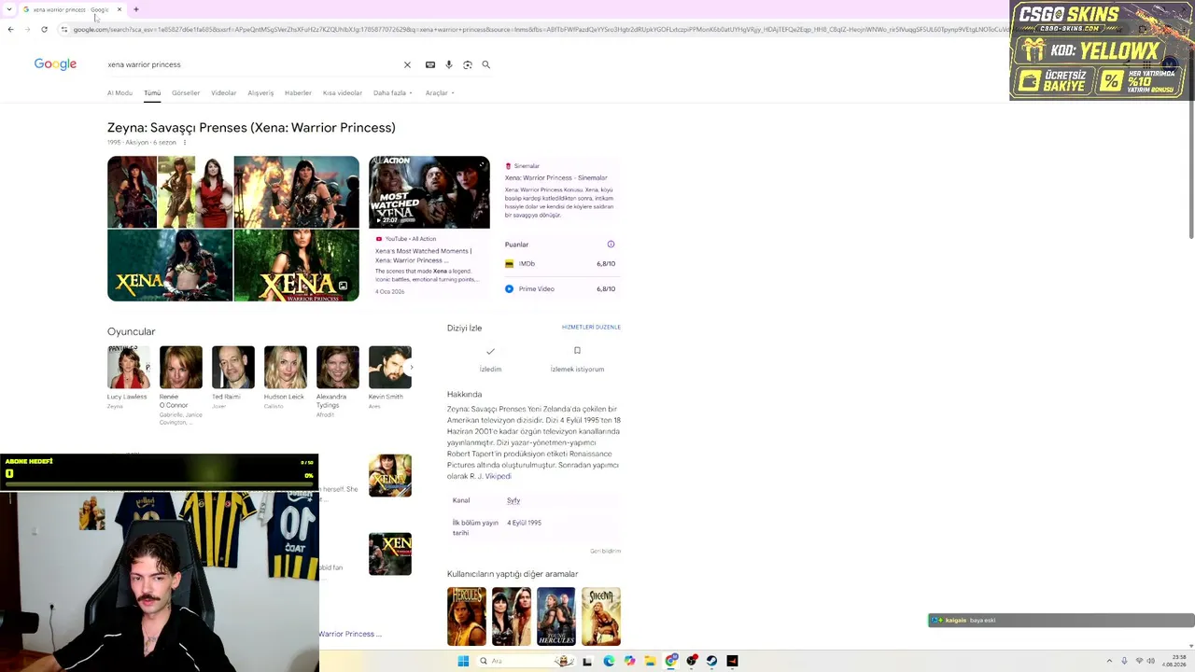Open the taskbar volume control
The image size is (1195, 672).
coord(1151,661)
